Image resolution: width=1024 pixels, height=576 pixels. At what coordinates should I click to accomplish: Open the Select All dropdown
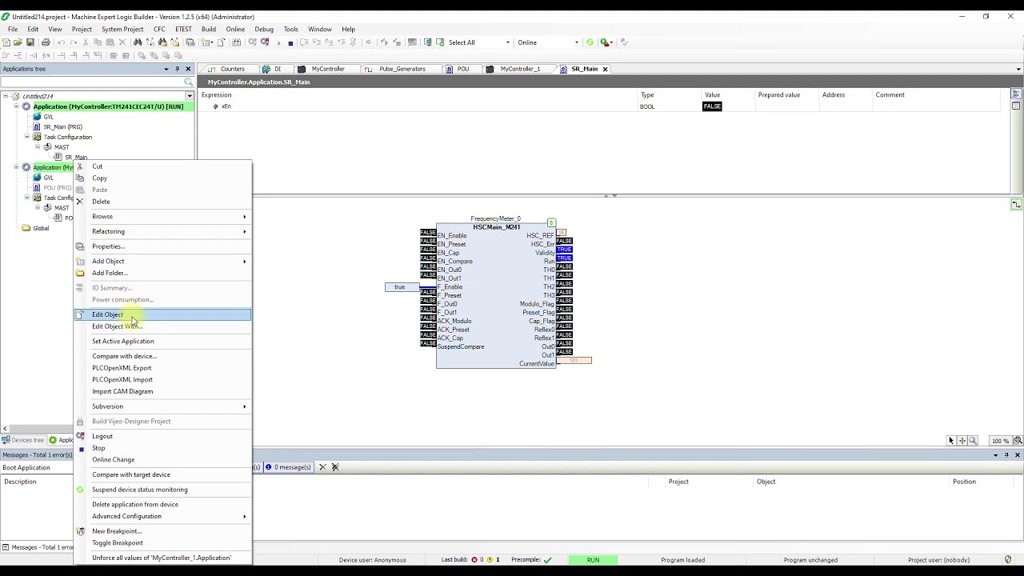click(x=507, y=42)
